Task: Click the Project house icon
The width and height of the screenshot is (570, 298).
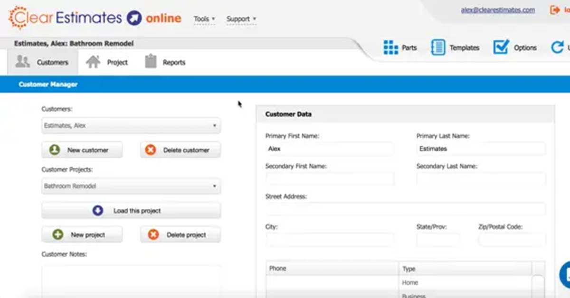Action: point(93,62)
